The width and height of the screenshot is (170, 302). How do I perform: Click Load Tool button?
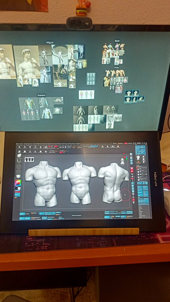click(x=138, y=146)
